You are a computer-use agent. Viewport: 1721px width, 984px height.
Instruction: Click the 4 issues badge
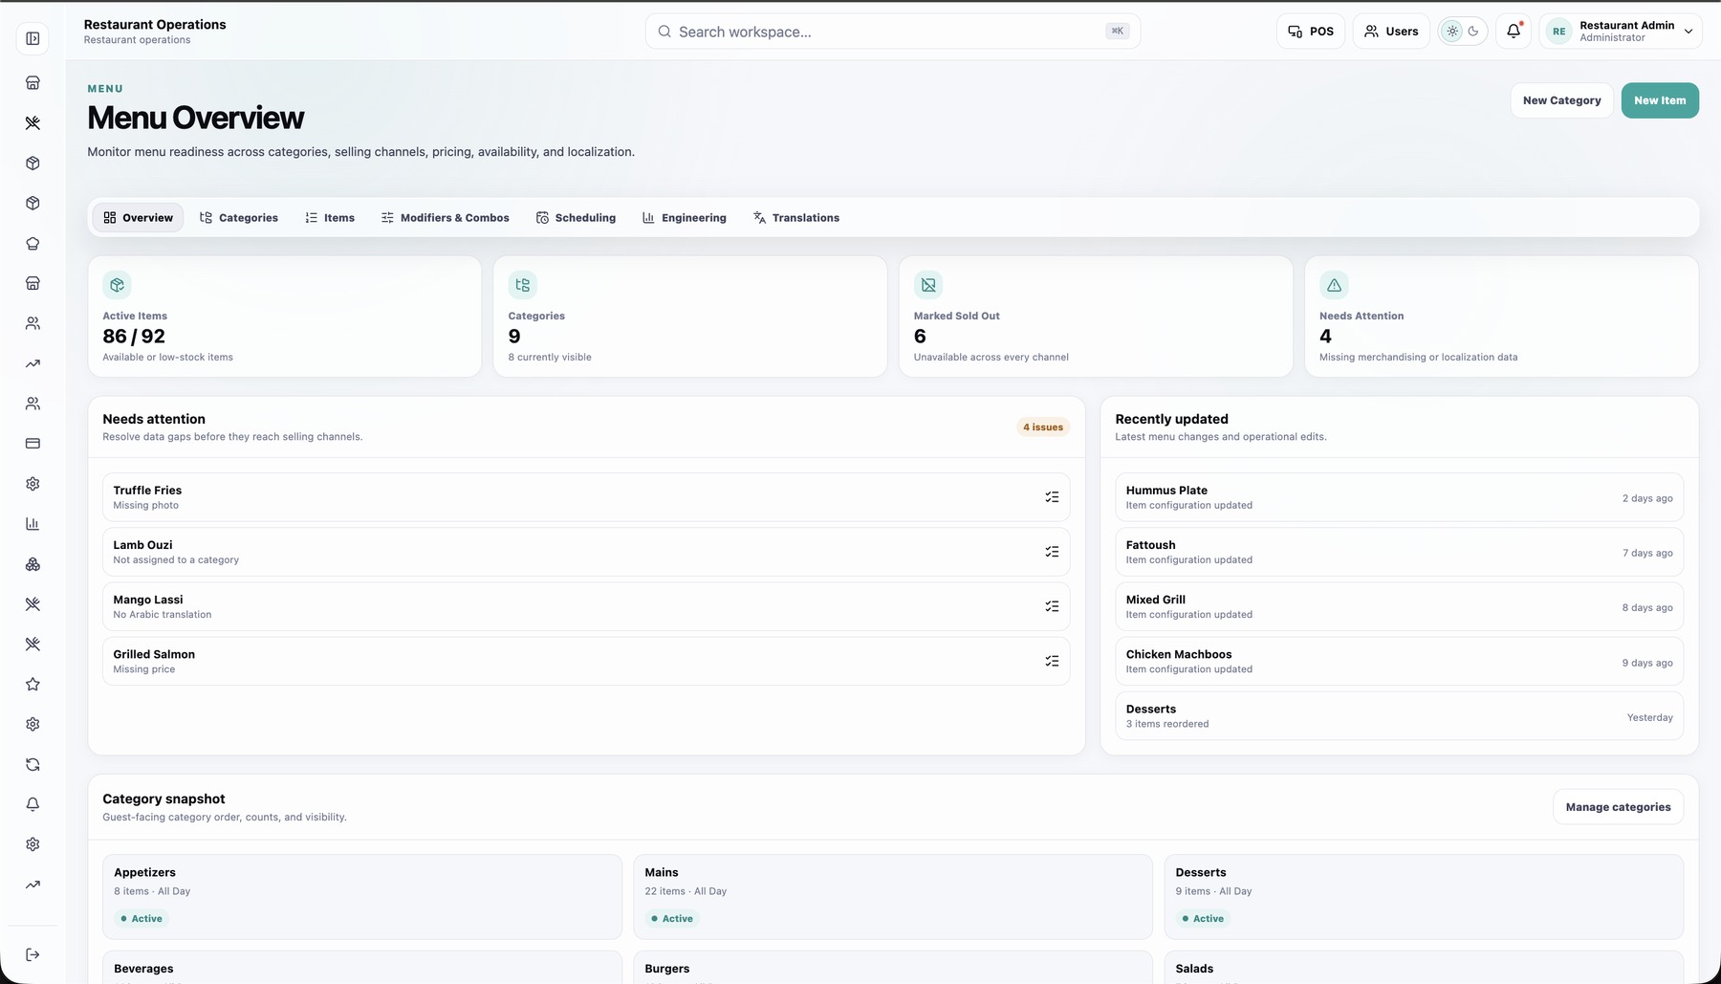pos(1043,427)
